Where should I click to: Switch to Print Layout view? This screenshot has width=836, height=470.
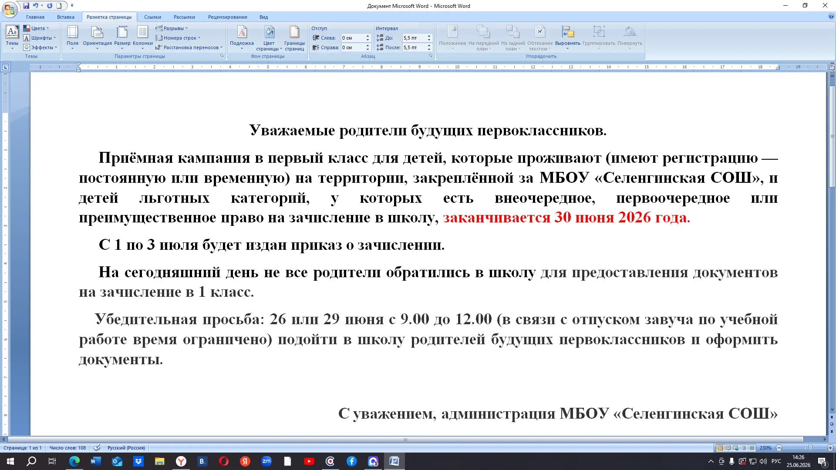[x=720, y=448]
